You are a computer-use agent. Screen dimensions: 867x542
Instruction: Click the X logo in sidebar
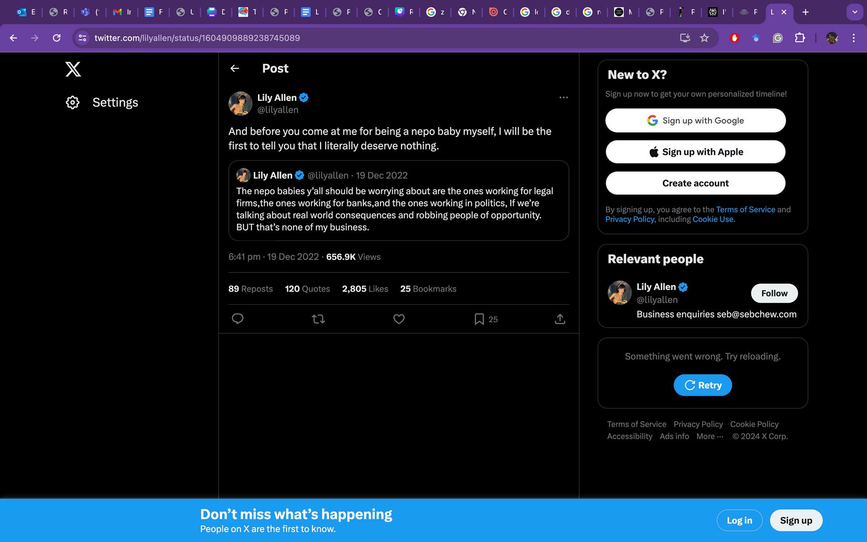point(73,69)
